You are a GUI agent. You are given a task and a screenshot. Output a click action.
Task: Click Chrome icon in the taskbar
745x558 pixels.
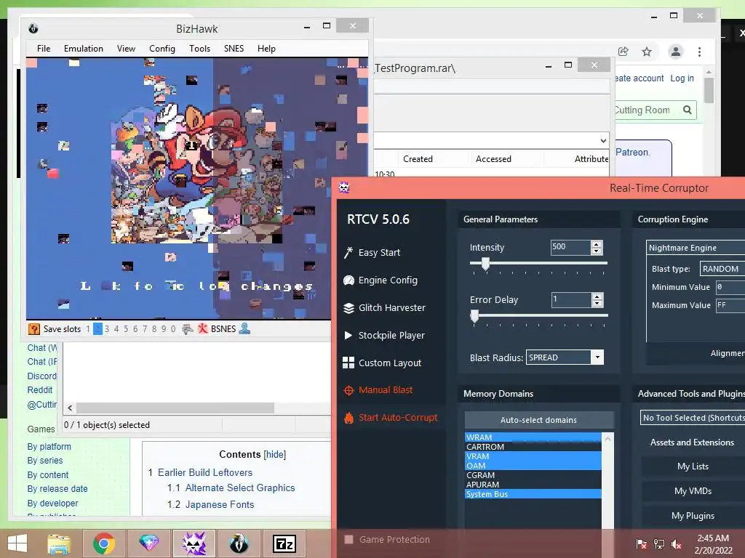click(x=104, y=543)
